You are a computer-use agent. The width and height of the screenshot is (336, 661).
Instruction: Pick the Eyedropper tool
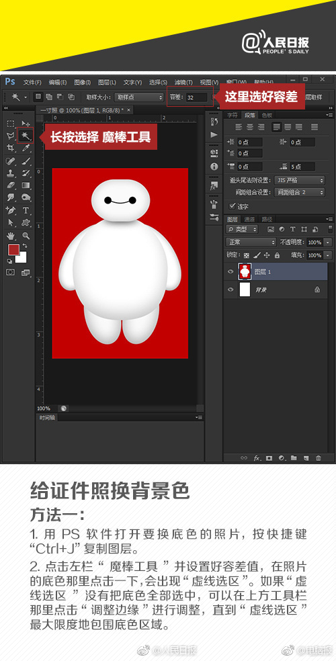pos(26,148)
